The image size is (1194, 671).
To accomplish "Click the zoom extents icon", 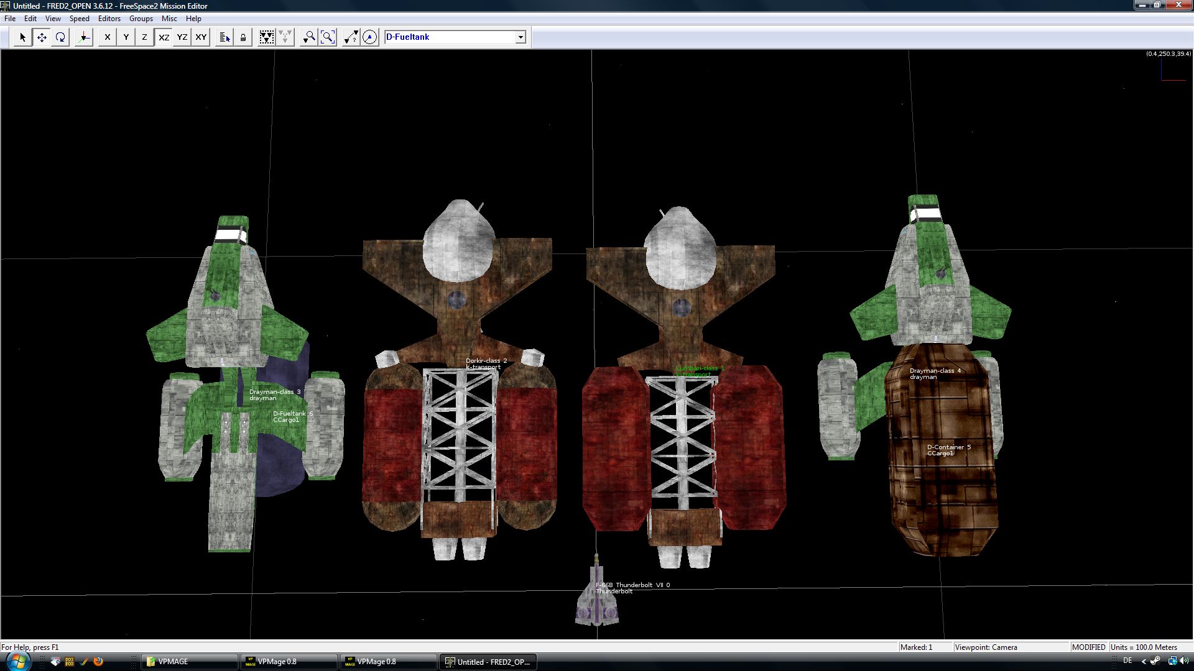I will pos(328,37).
